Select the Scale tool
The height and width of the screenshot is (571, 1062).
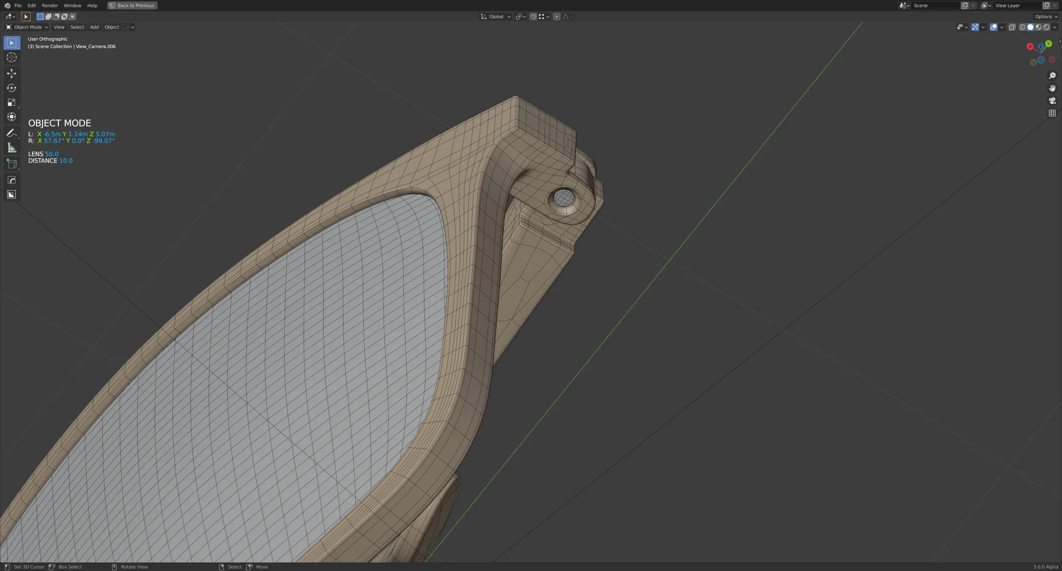click(x=12, y=102)
